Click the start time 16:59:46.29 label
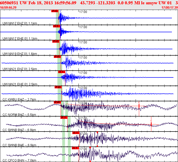178x162 pixels. (x=8, y=8)
